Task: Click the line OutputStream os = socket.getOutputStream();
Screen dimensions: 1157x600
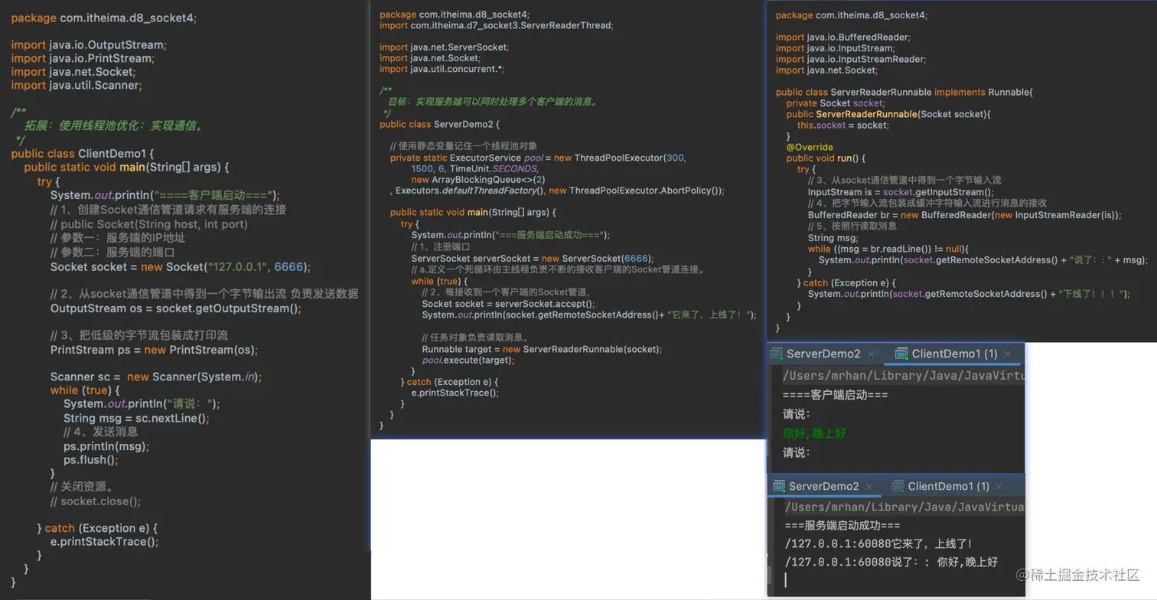Action: click(x=176, y=308)
